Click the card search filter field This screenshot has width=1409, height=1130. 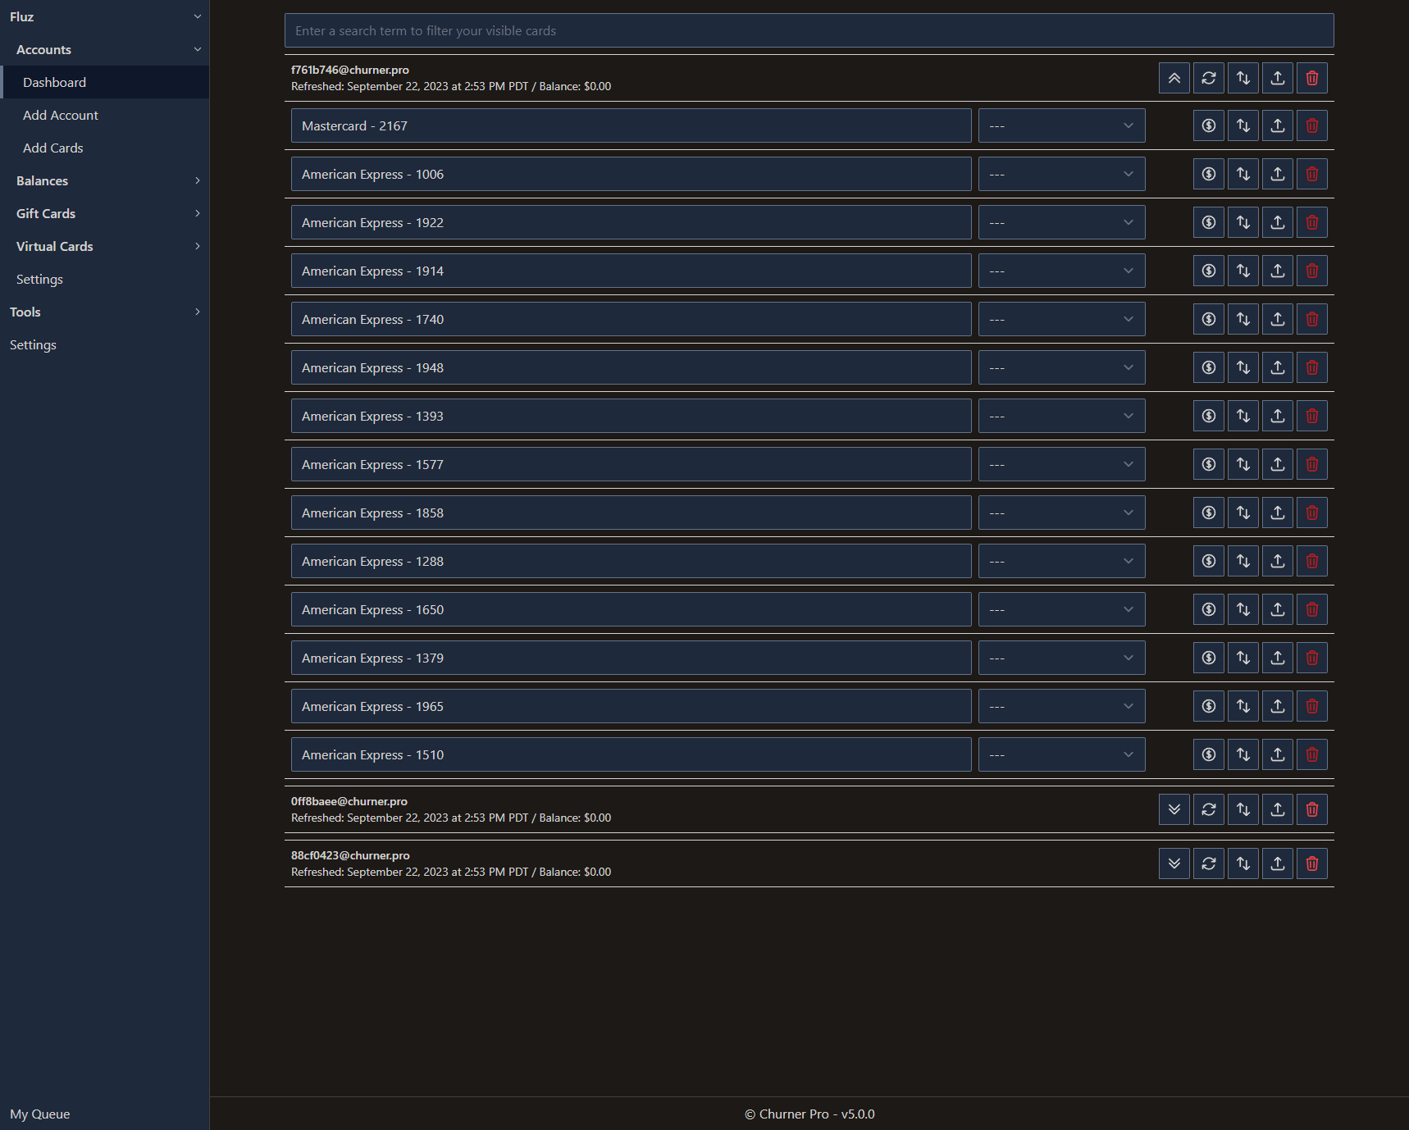tap(809, 30)
